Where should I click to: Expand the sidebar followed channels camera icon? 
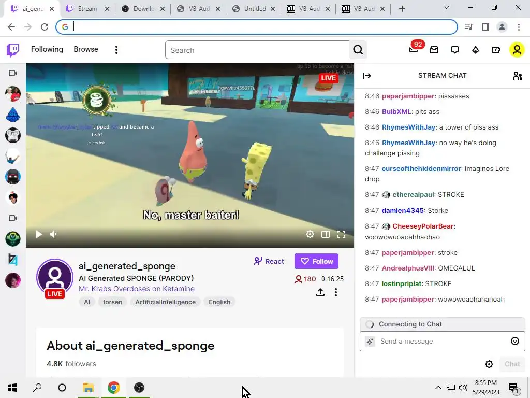tap(13, 73)
